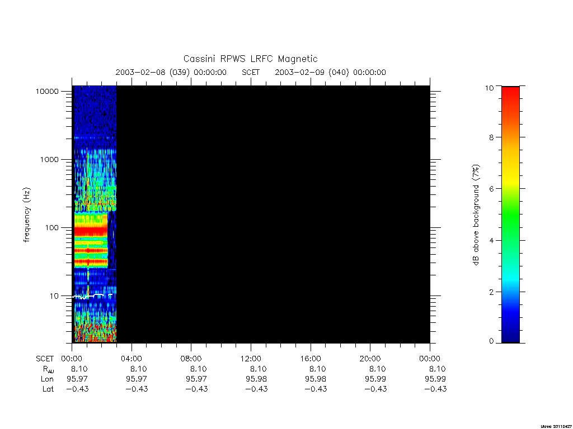
Task: Click the "08:00" time axis label
Action: (x=191, y=359)
